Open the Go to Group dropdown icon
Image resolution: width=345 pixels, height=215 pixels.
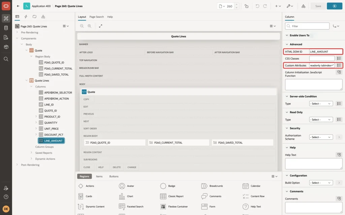tap(336, 26)
